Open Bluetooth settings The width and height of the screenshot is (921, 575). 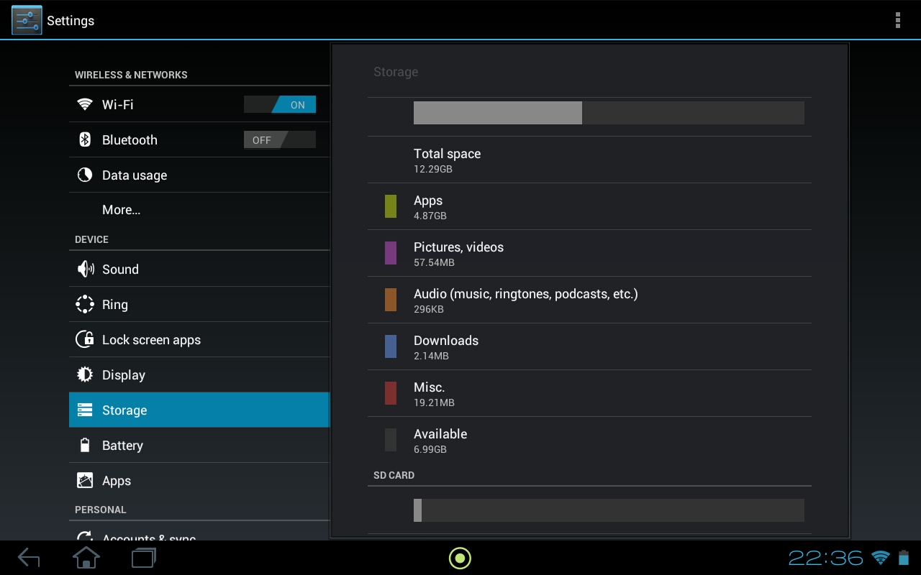(199, 139)
